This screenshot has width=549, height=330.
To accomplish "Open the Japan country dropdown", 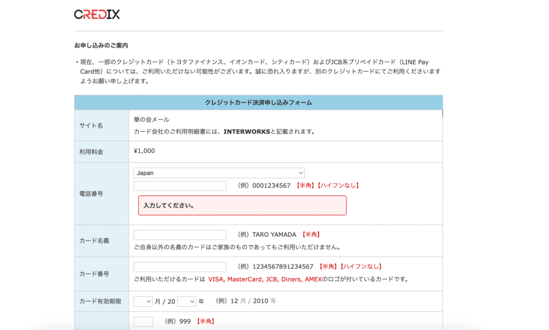I will pyautogui.click(x=219, y=173).
